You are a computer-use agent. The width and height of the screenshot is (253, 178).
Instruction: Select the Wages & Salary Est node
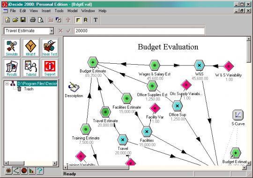pyautogui.click(x=155, y=66)
